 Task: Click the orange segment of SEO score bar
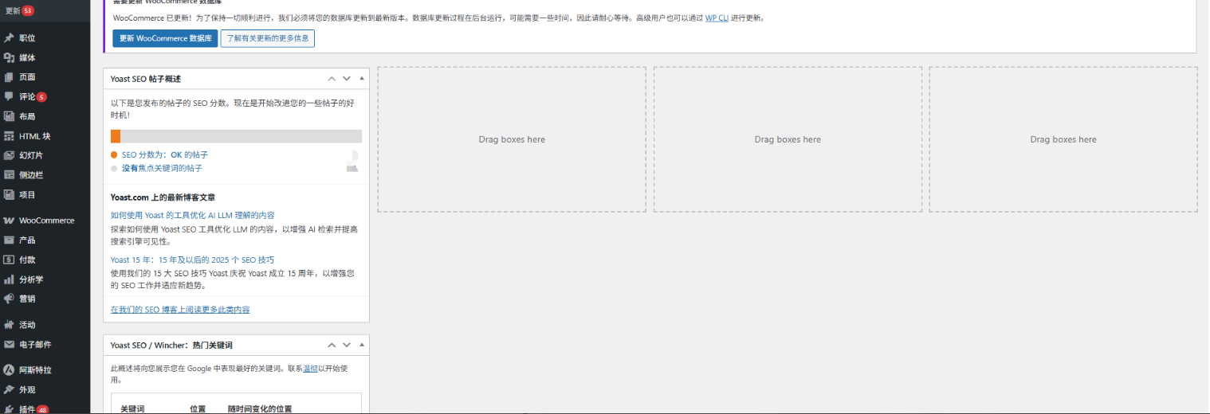point(116,136)
